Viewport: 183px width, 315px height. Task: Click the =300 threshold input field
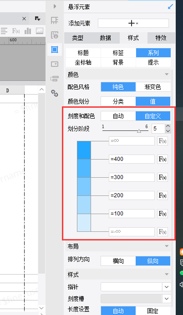point(132,177)
